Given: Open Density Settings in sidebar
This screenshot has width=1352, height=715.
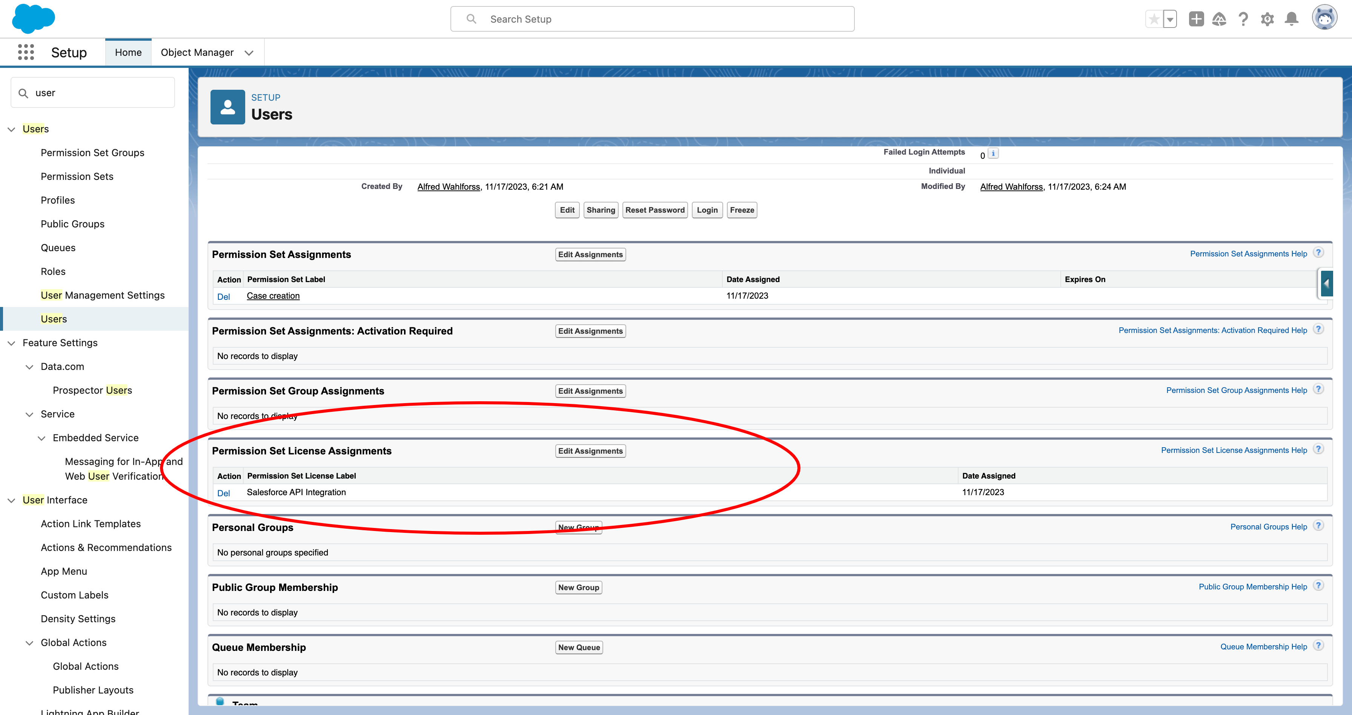Looking at the screenshot, I should click(78, 619).
